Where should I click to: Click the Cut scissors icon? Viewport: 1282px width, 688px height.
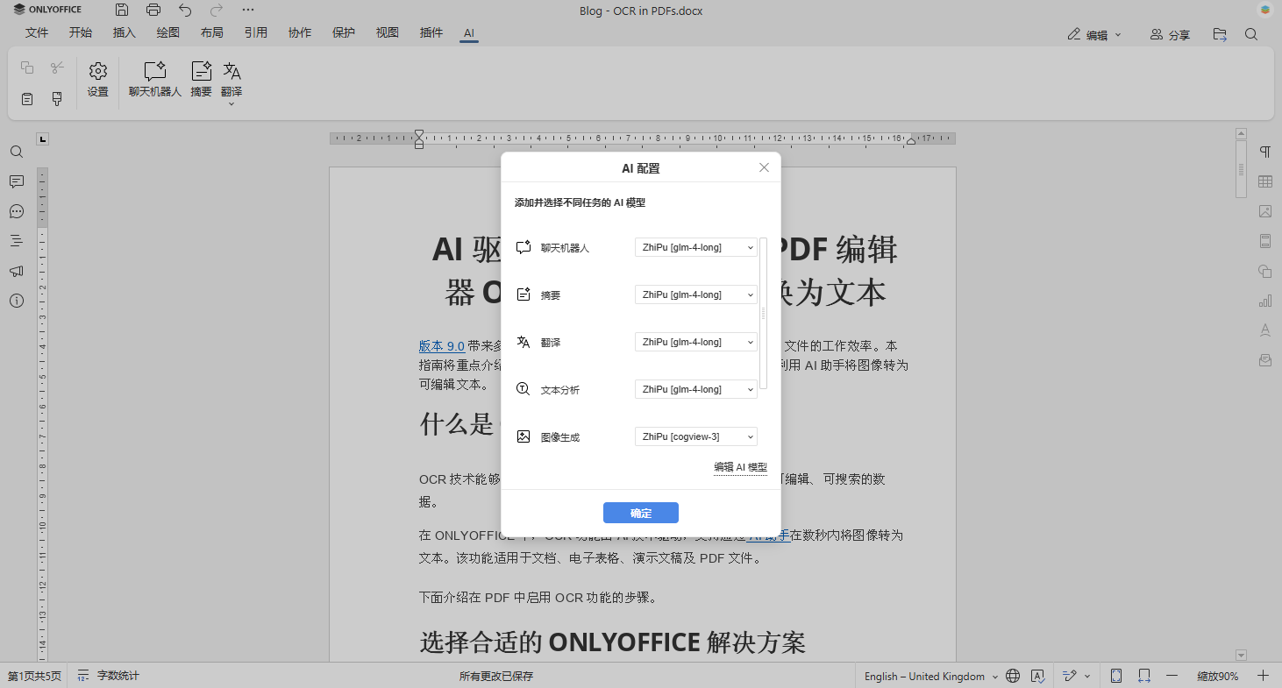(x=57, y=67)
